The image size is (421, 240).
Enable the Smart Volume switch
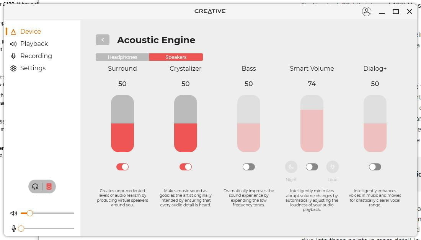(312, 167)
